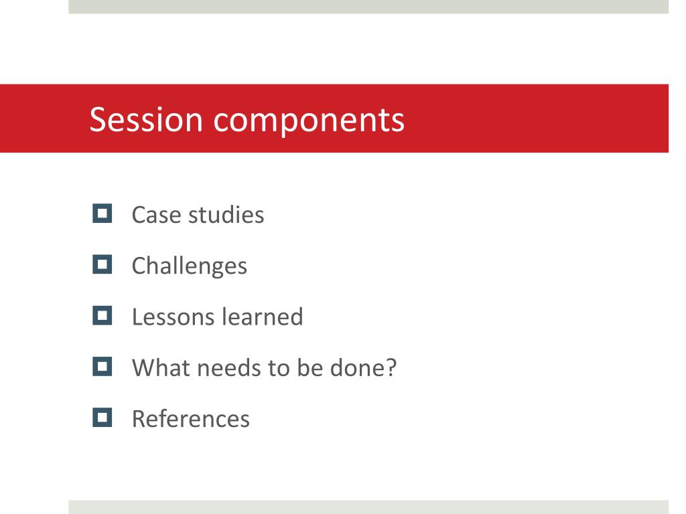Screen dimensions: 686x514
Task: Click the square bullet beside Challenges
Action: pyautogui.click(x=102, y=264)
